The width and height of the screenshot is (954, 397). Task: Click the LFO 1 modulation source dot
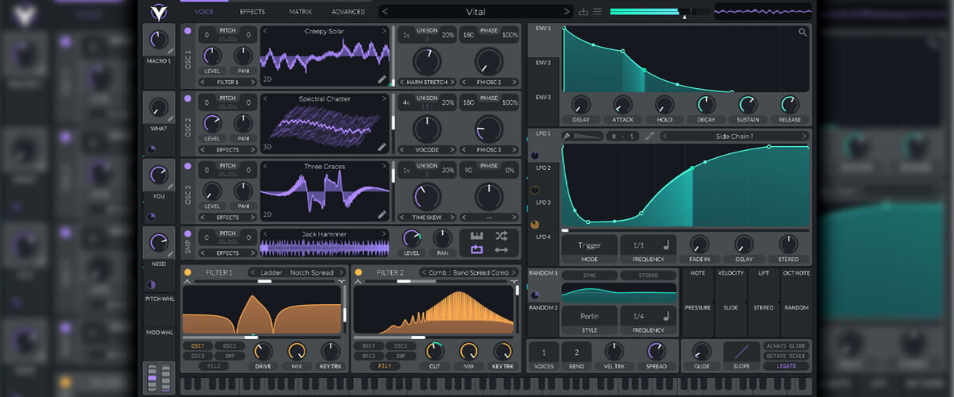pos(534,156)
